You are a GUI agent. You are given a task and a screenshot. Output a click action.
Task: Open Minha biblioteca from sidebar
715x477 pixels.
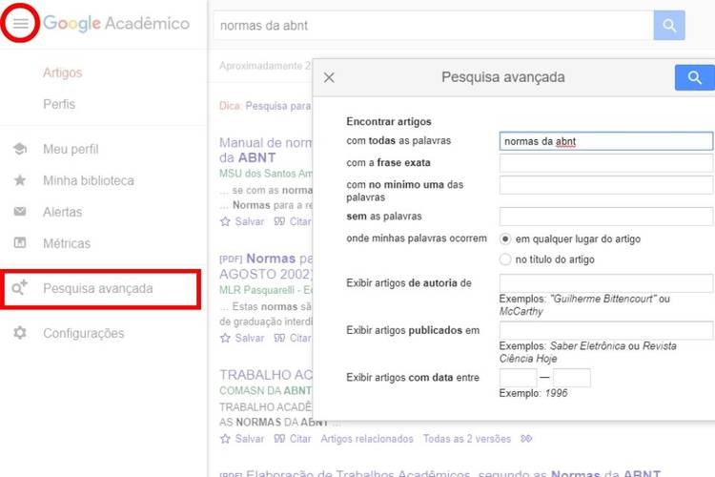coord(89,180)
